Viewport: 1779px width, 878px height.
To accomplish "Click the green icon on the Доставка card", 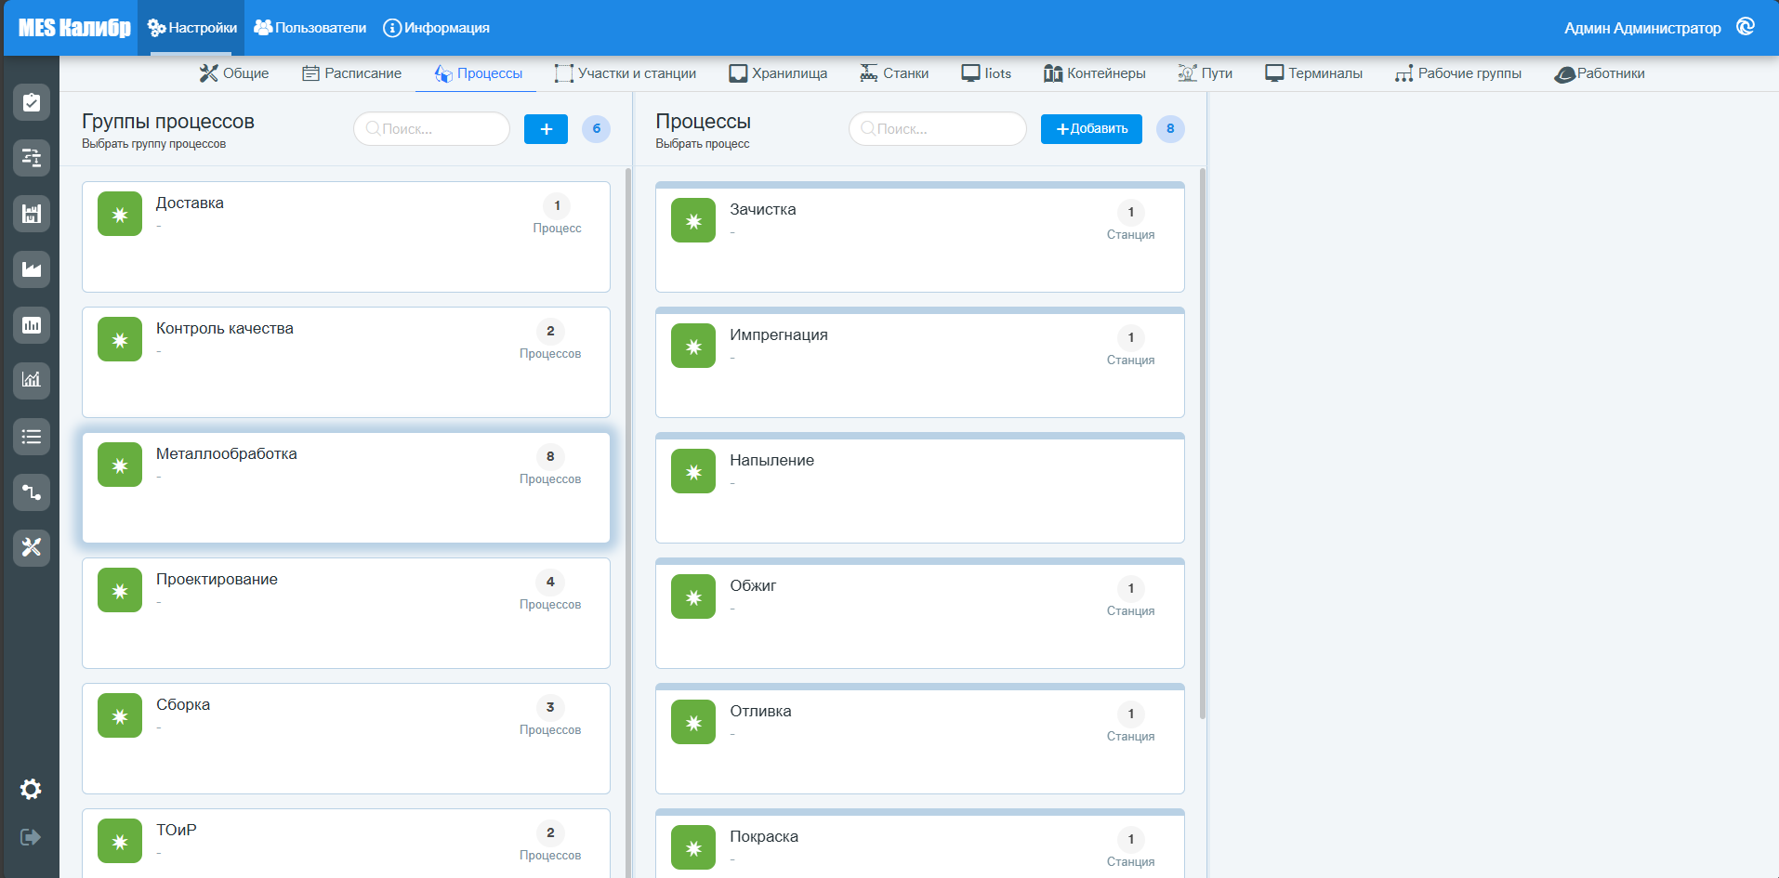I will 120,214.
